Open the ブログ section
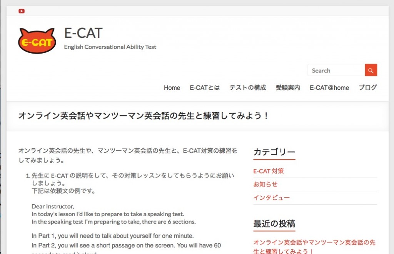 (367, 87)
